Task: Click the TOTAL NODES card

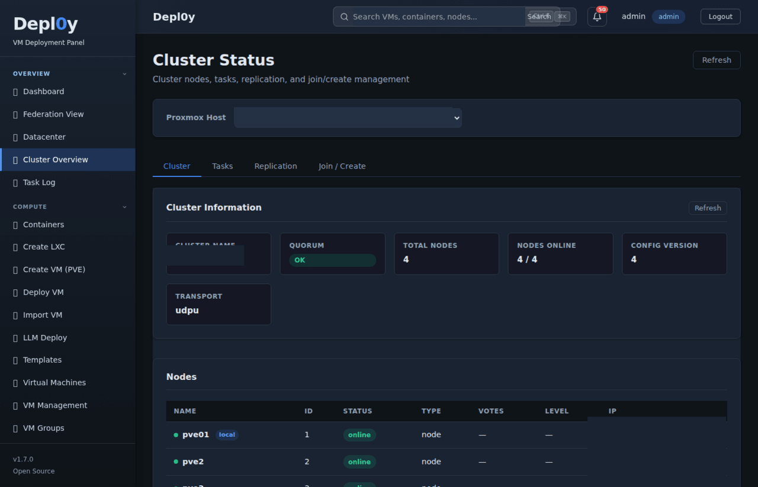Action: [x=447, y=253]
